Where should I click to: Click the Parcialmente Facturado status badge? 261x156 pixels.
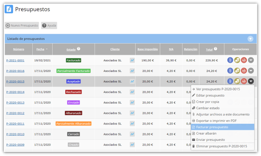click(x=73, y=71)
